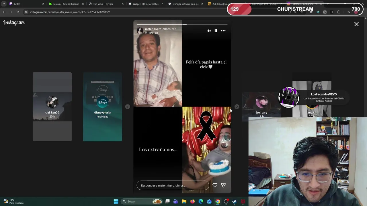The width and height of the screenshot is (367, 206).
Task: Go to next story with right arrow
Action: tap(237, 107)
